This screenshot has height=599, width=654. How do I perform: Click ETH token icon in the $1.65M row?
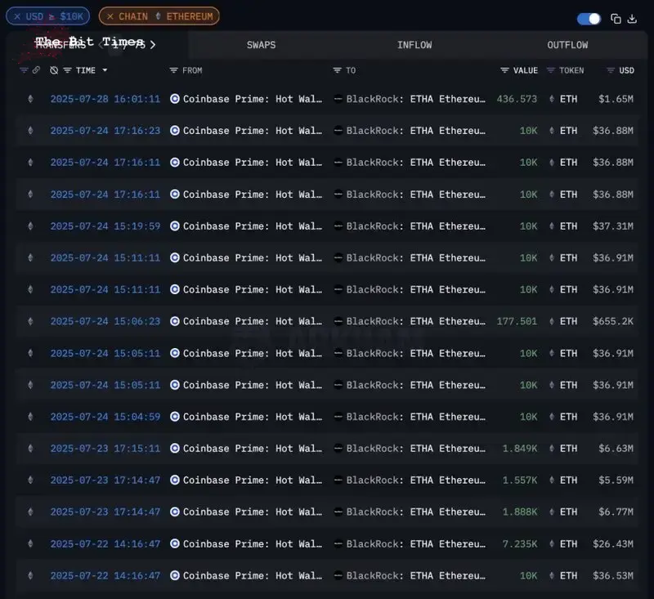[x=552, y=99]
